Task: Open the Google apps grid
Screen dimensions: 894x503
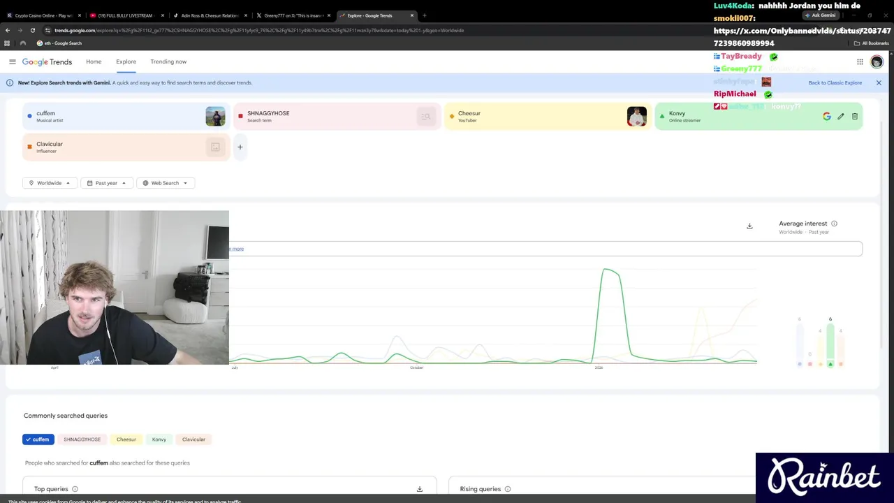Action: (860, 61)
